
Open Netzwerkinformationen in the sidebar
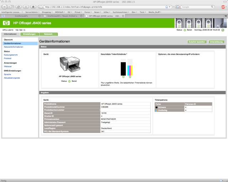click(14, 47)
